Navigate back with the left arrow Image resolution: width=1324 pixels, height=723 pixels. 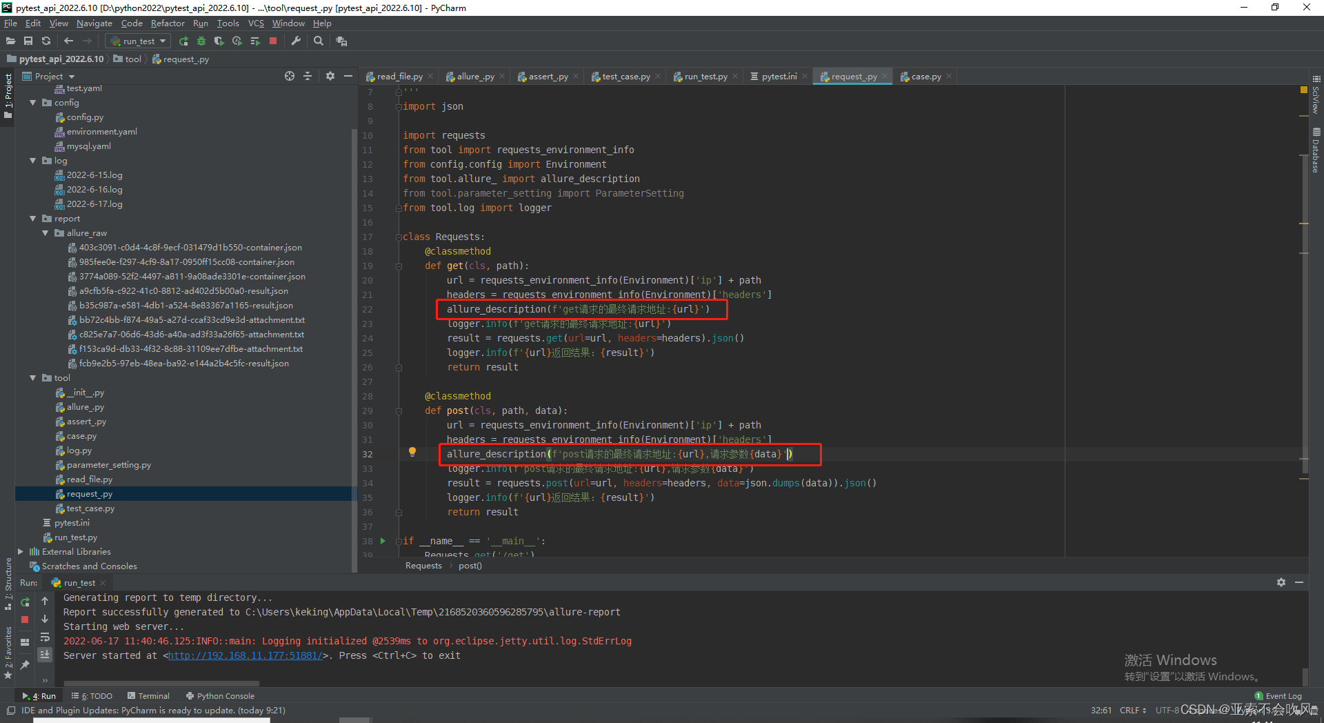(x=68, y=41)
